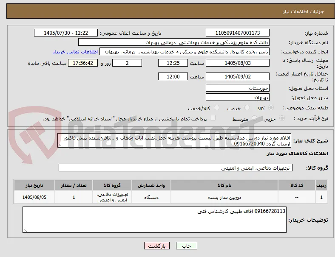Click the اطلاعات کالاهای مورد نیاز section heading
Viewport: 335px width, 257px height.
click(x=297, y=154)
